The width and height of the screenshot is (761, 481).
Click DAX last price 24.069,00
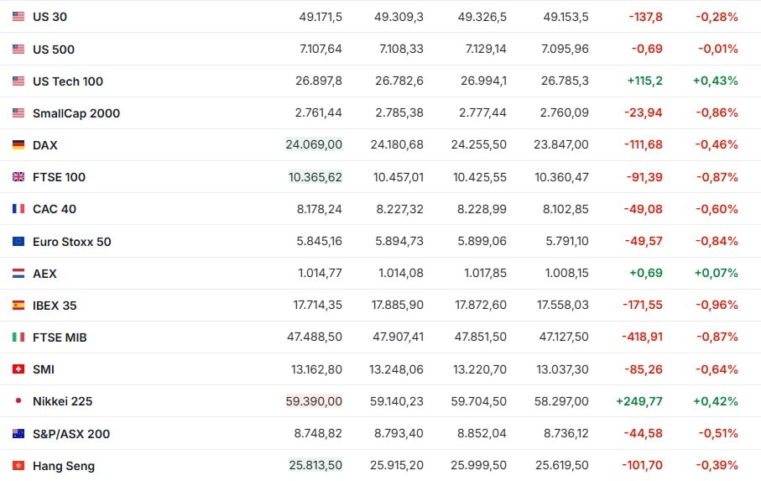(x=314, y=145)
